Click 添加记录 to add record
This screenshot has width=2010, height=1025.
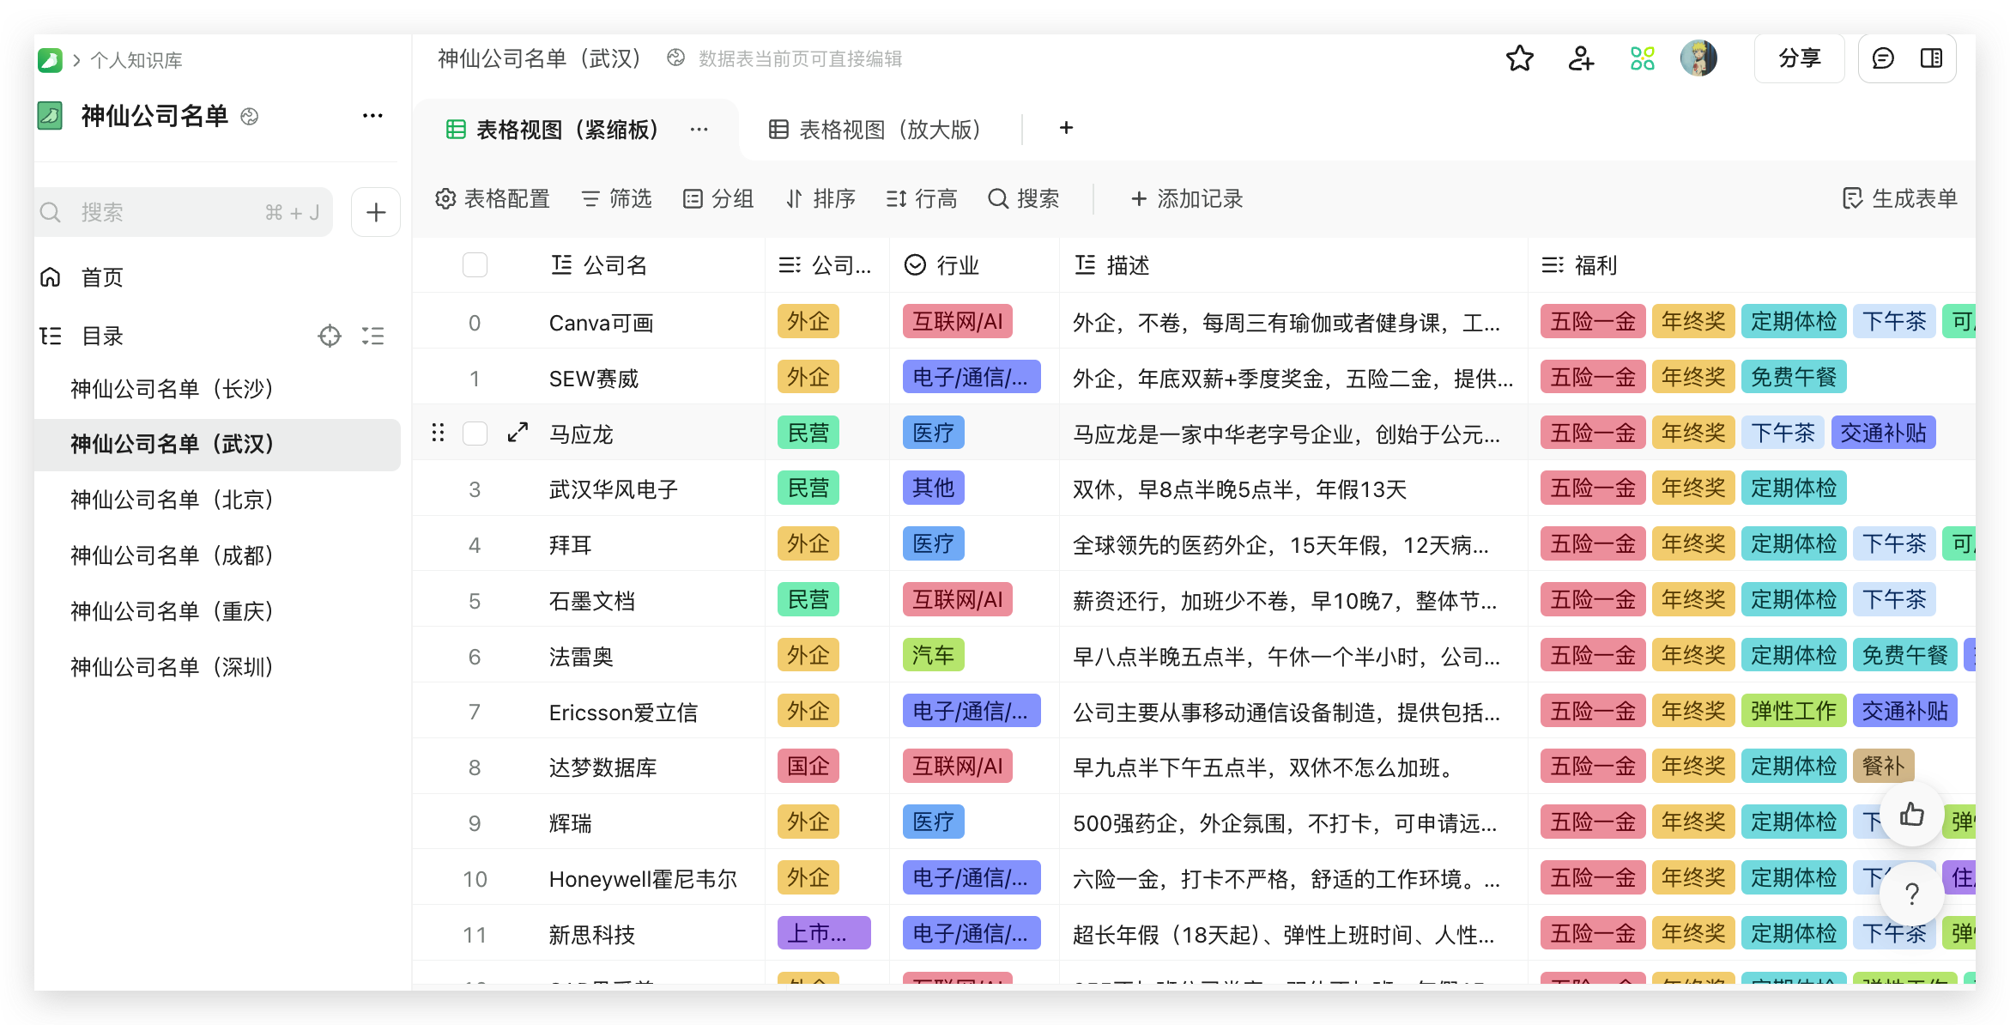click(x=1187, y=199)
